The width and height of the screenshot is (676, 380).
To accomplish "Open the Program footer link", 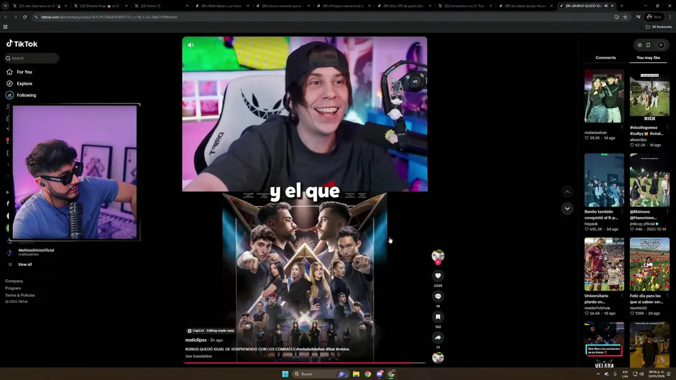I will click(13, 288).
